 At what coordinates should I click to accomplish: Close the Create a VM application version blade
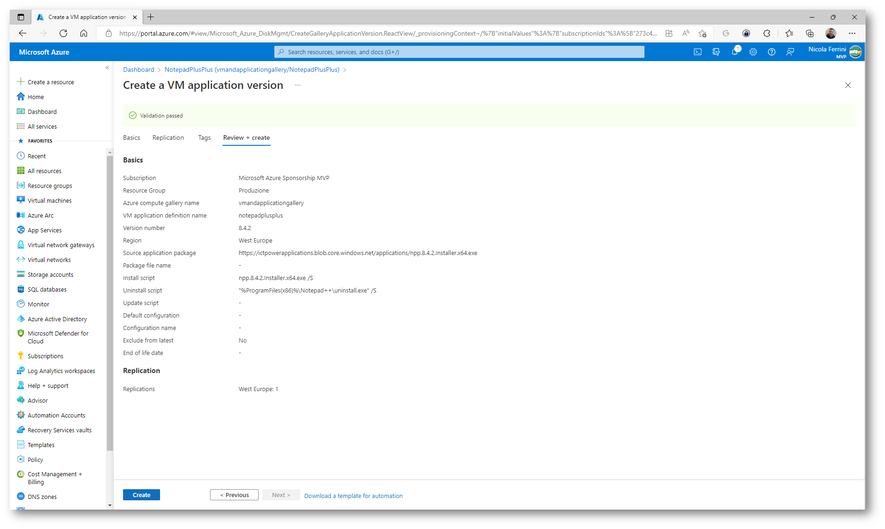point(848,85)
